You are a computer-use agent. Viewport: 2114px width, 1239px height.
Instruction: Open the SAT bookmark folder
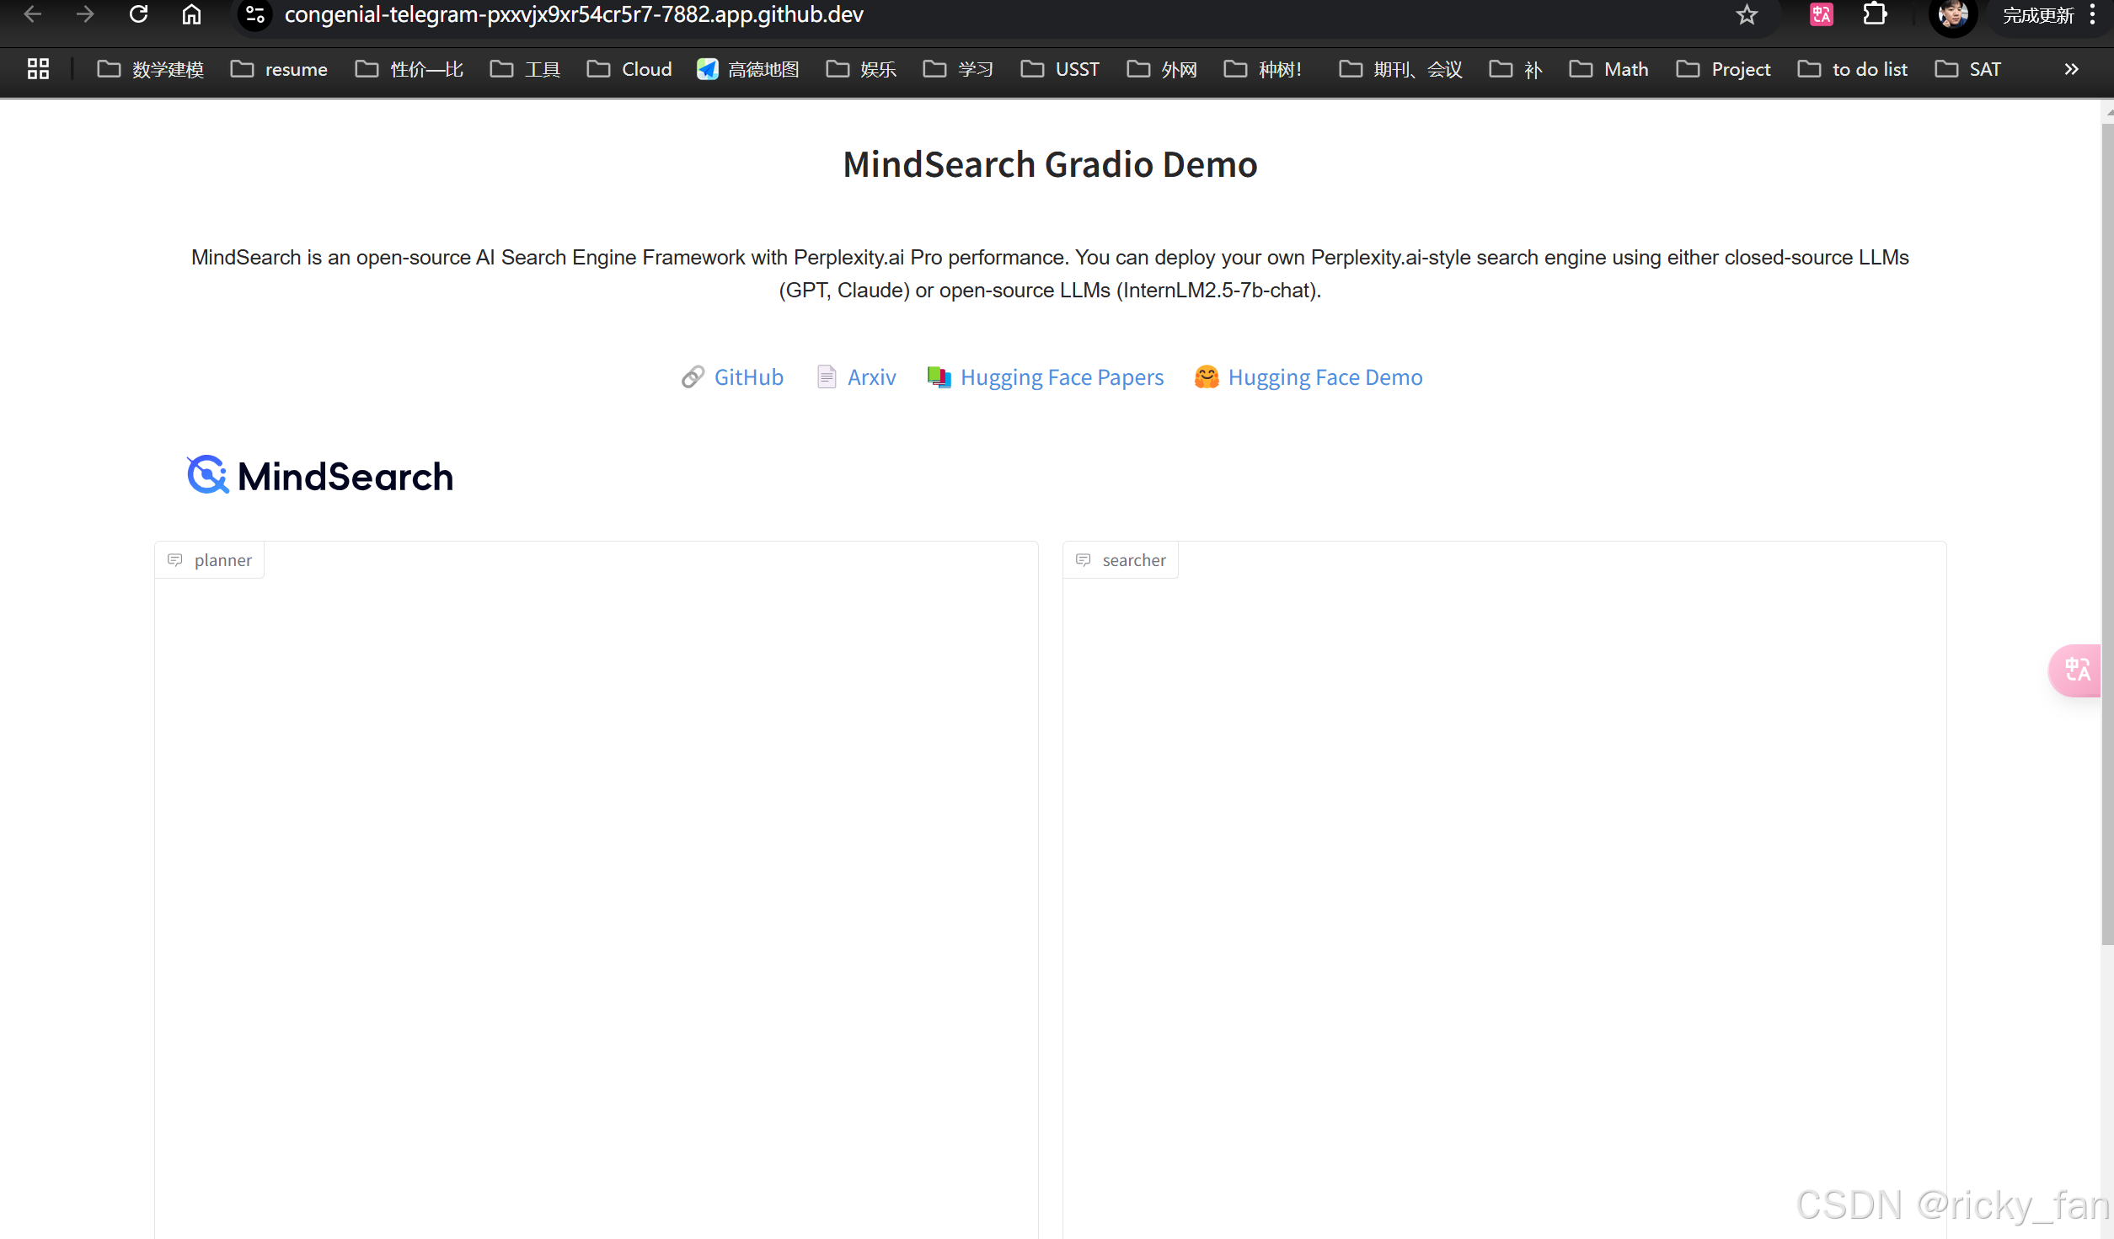coord(1967,69)
